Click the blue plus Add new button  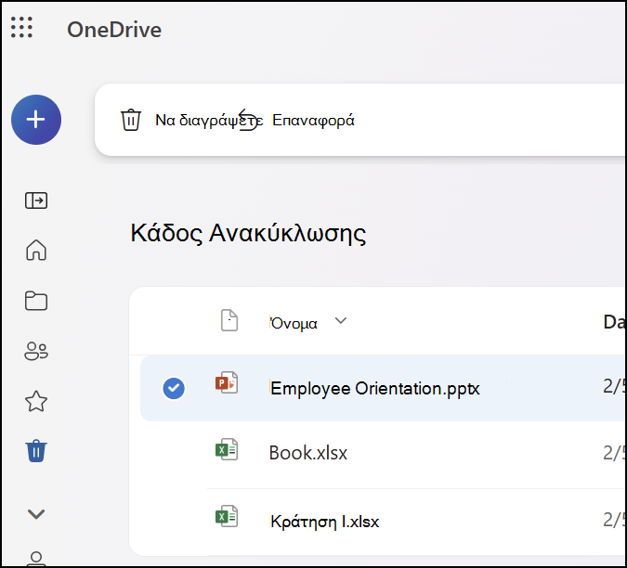[36, 120]
